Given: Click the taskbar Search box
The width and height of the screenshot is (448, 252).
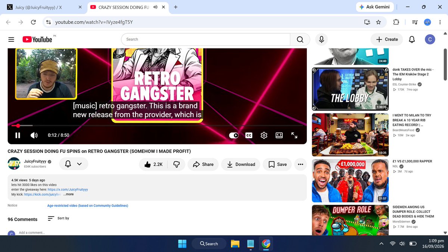Looking at the screenshot, I should 209,244.
